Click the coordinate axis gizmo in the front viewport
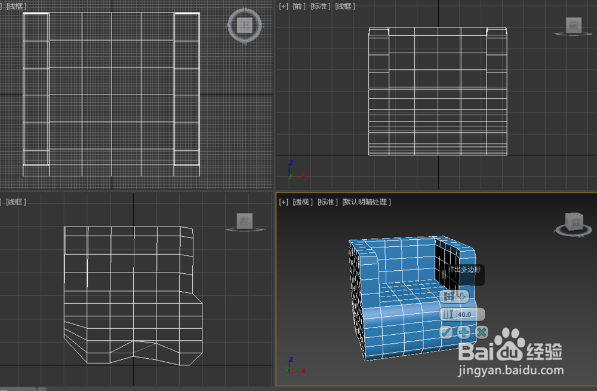Screen dimensions: 597x391 [x=293, y=169]
